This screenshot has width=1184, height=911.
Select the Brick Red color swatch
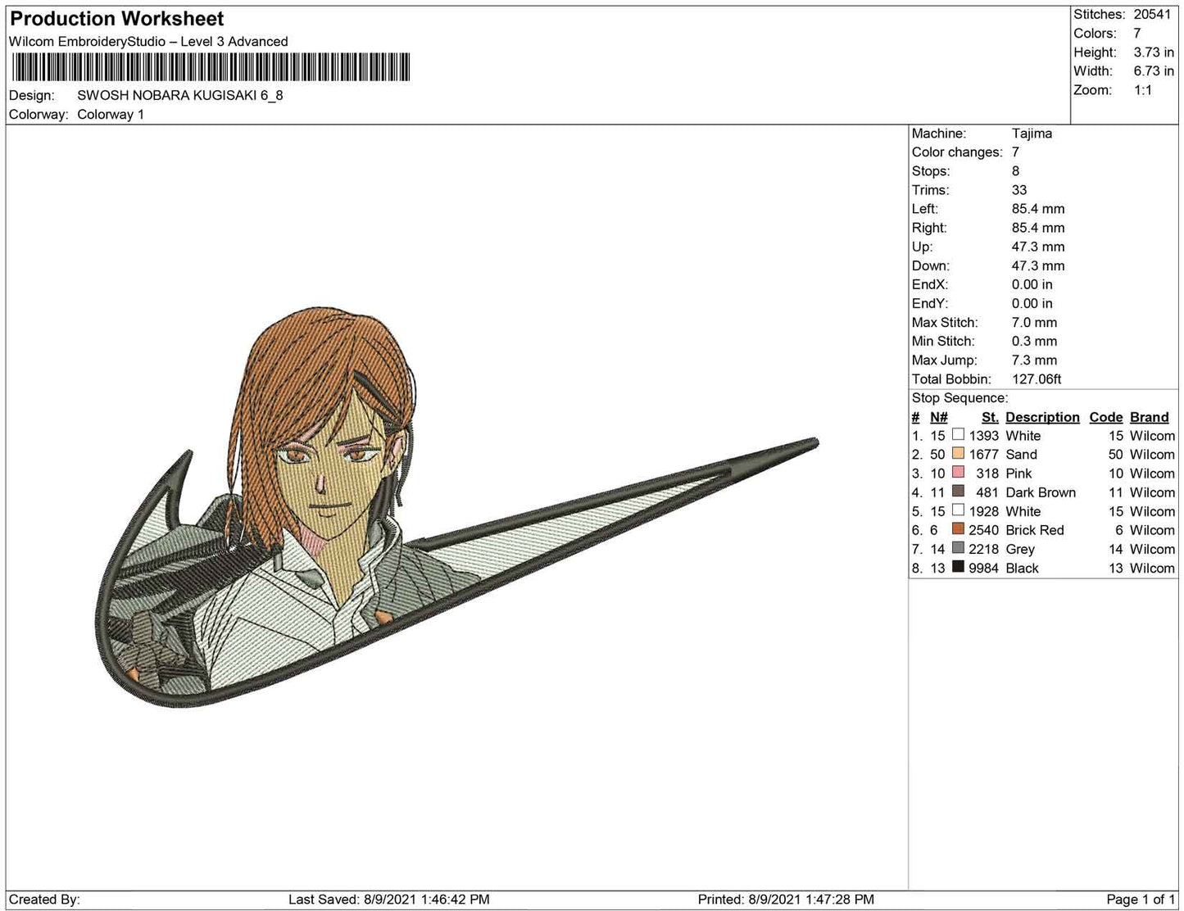pyautogui.click(x=958, y=530)
